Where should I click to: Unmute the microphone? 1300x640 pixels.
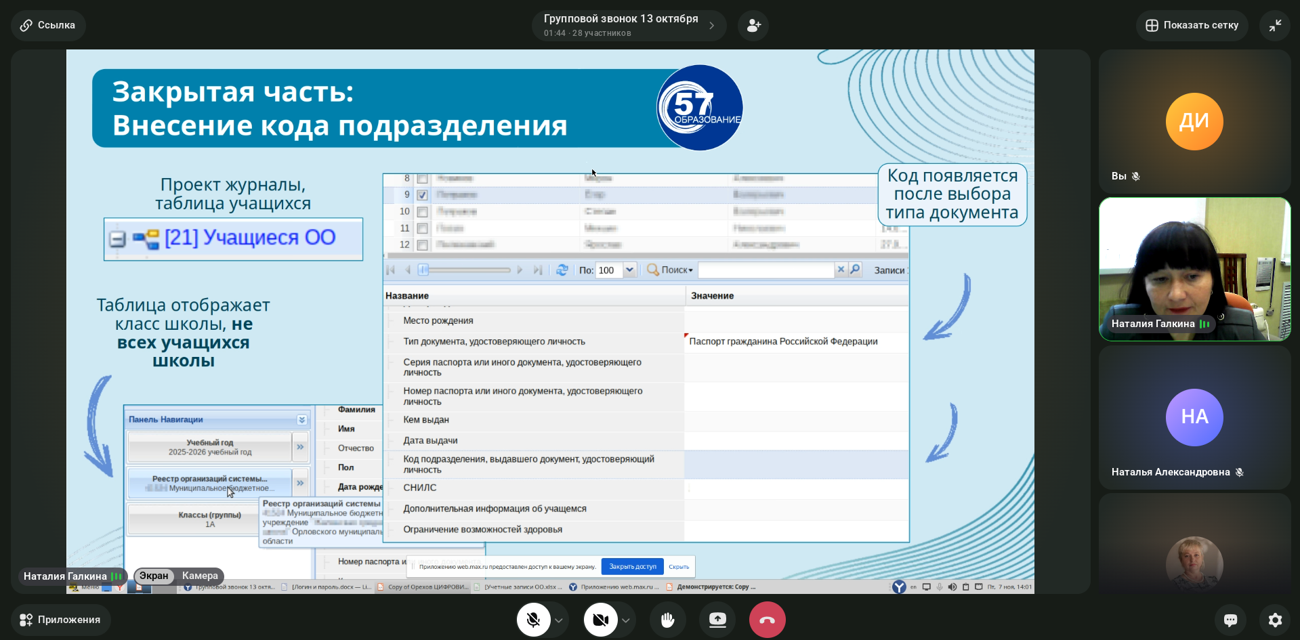pyautogui.click(x=533, y=620)
